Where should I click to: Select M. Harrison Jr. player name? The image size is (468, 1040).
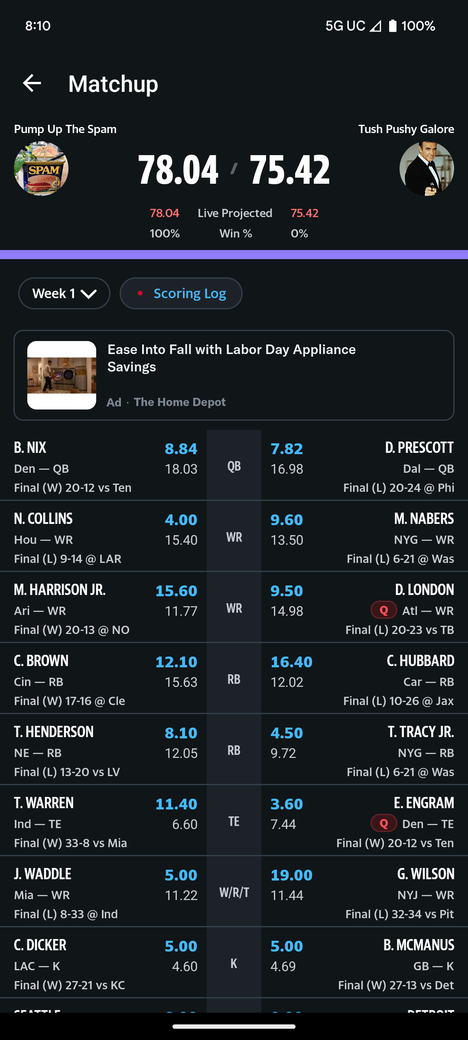60,590
